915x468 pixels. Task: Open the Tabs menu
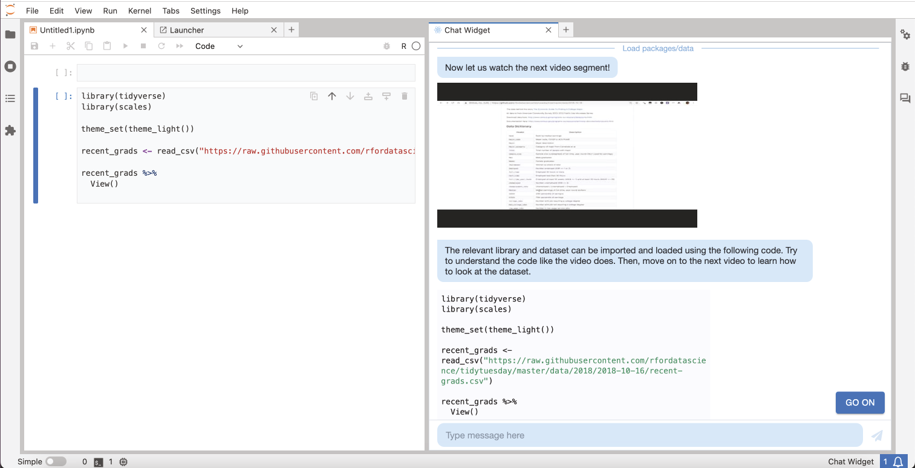click(171, 11)
